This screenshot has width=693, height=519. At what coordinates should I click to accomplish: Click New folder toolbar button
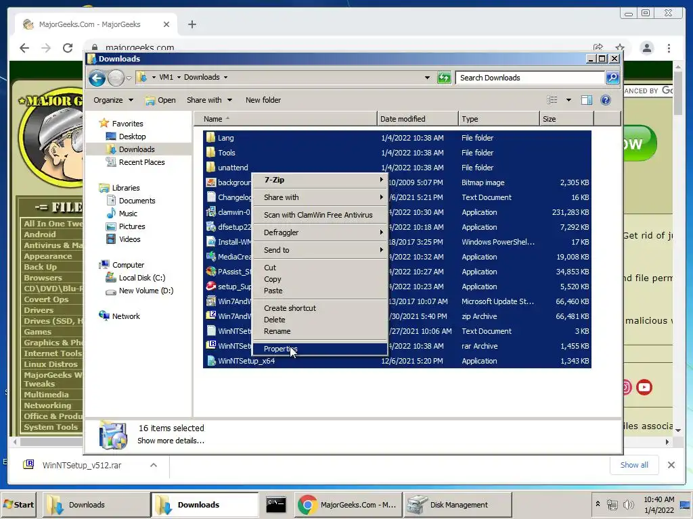click(x=263, y=100)
